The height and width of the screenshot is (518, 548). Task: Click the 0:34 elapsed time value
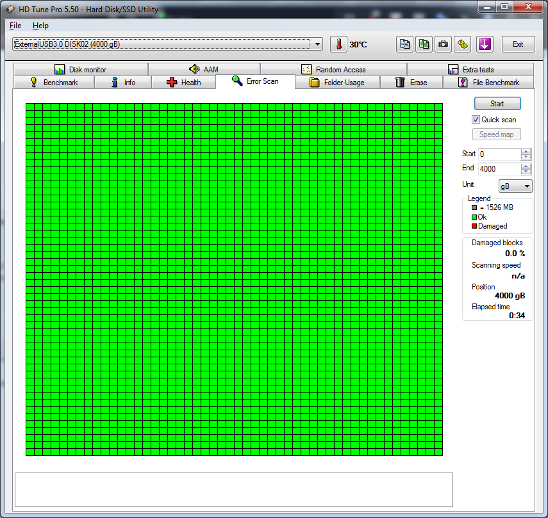coord(517,316)
